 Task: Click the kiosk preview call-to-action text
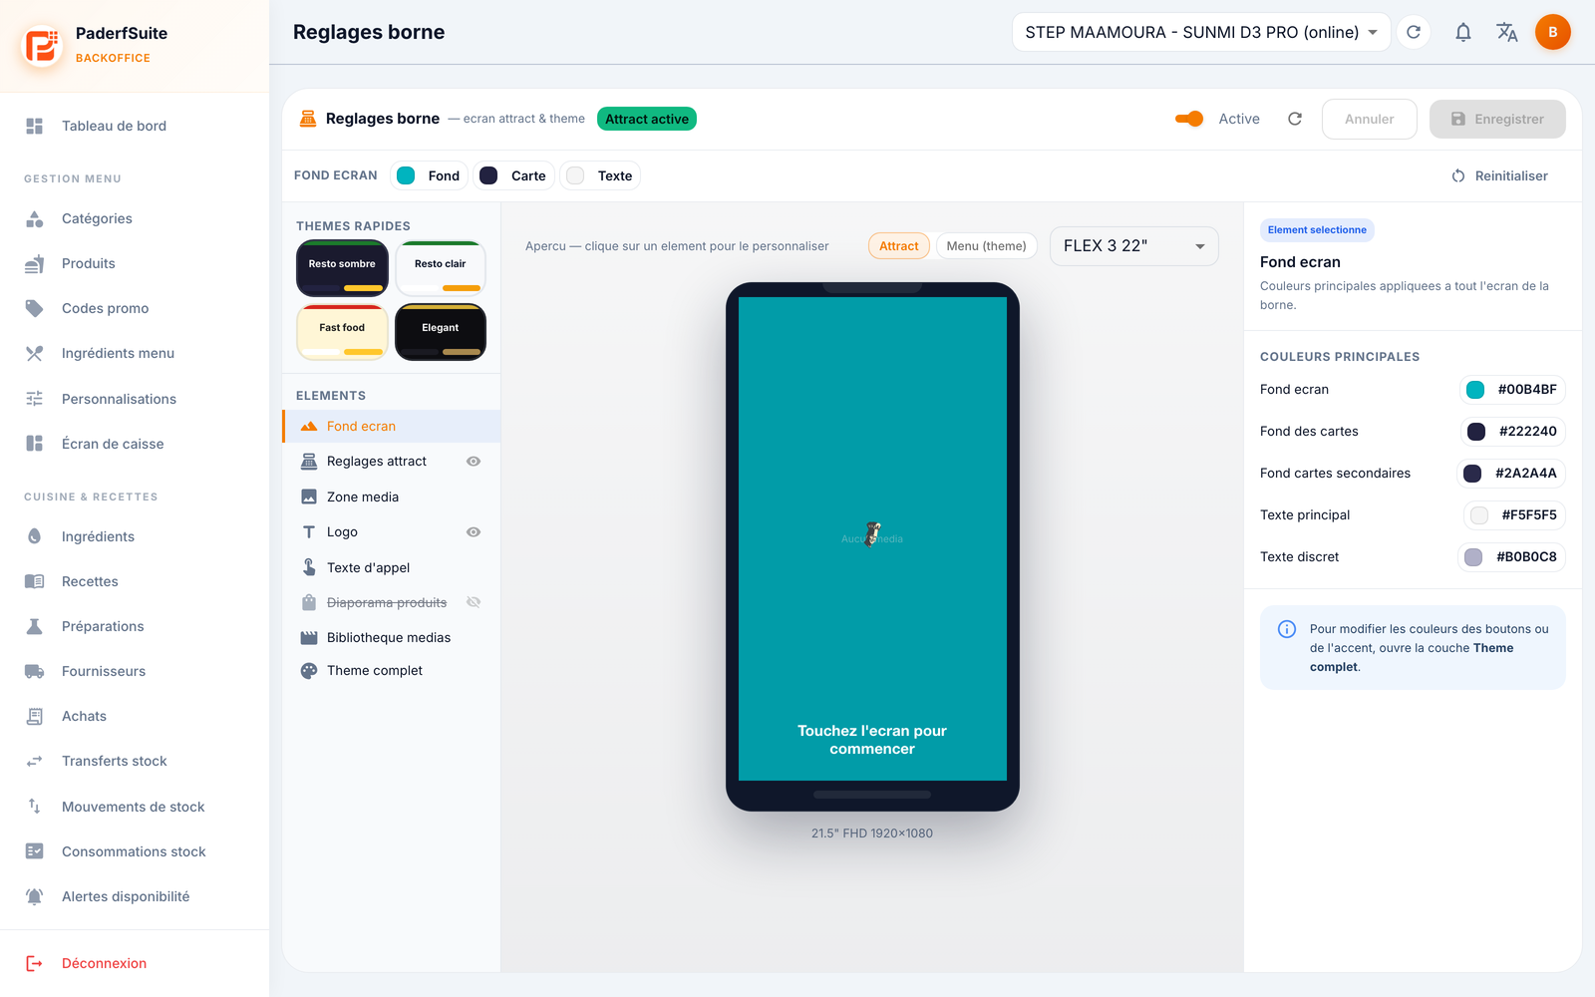coord(872,740)
